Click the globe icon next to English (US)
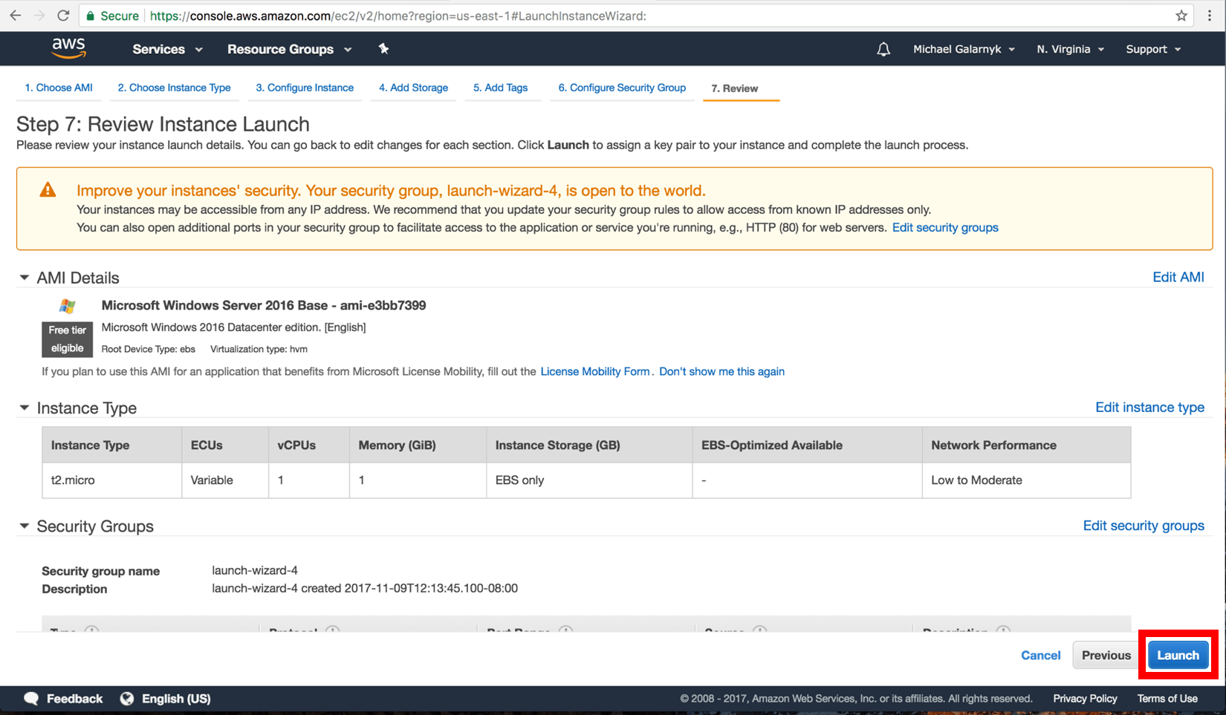Viewport: 1226px width, 715px height. [x=126, y=698]
